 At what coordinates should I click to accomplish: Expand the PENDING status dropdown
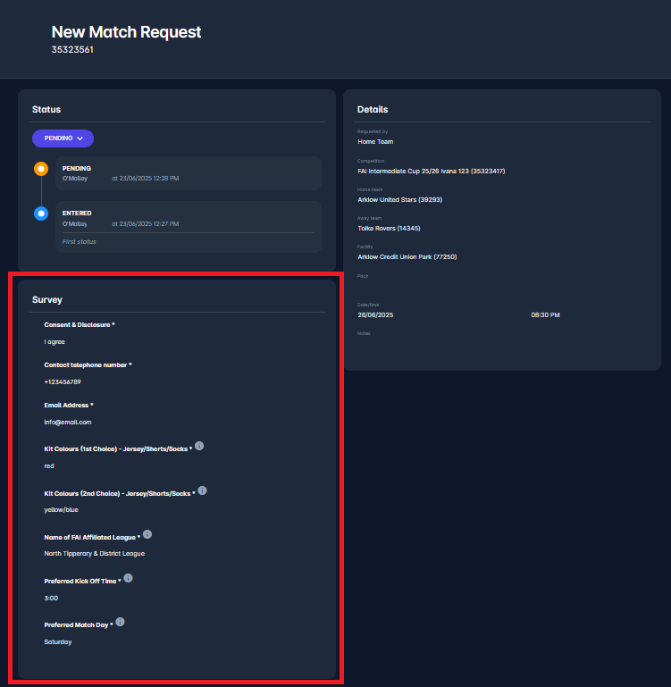(x=63, y=138)
